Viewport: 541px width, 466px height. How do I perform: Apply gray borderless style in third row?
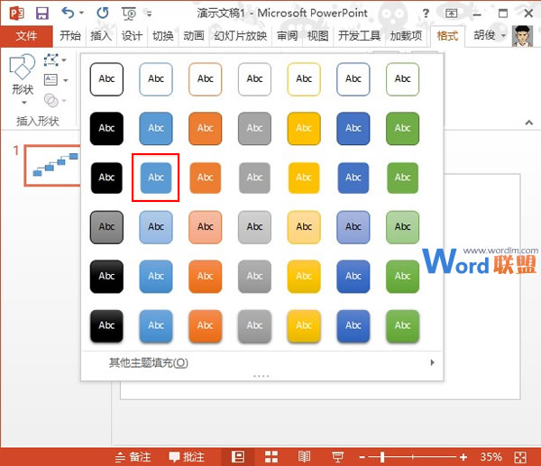point(254,178)
